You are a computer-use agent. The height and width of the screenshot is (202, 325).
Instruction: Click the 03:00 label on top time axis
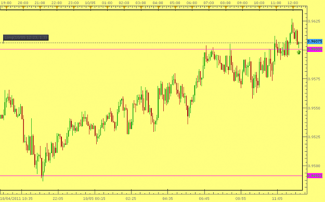(141, 3)
